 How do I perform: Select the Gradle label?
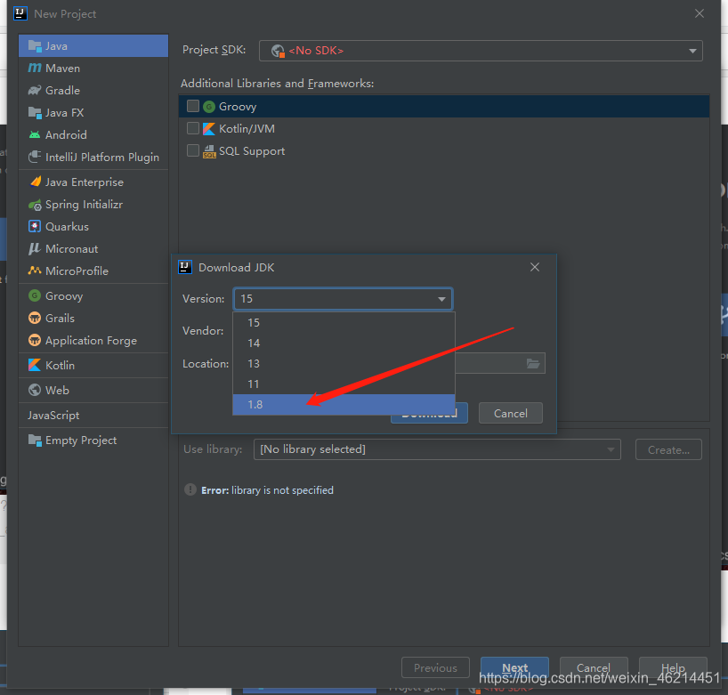point(62,90)
